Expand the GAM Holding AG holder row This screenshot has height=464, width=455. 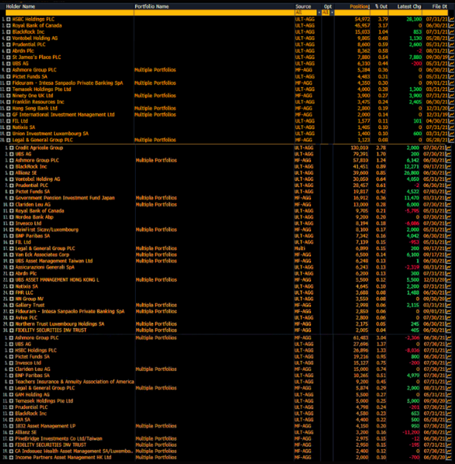coord(11,395)
